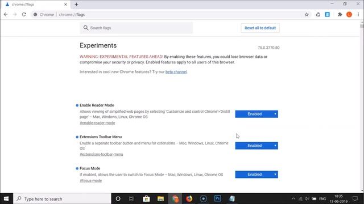
Task: Click the ENG language indicator
Action: (x=322, y=199)
